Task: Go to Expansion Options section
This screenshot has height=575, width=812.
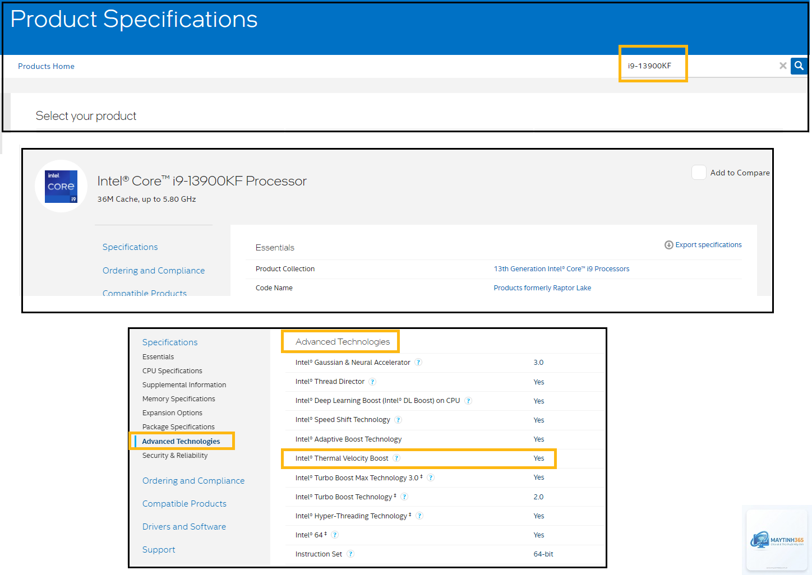Action: [172, 413]
